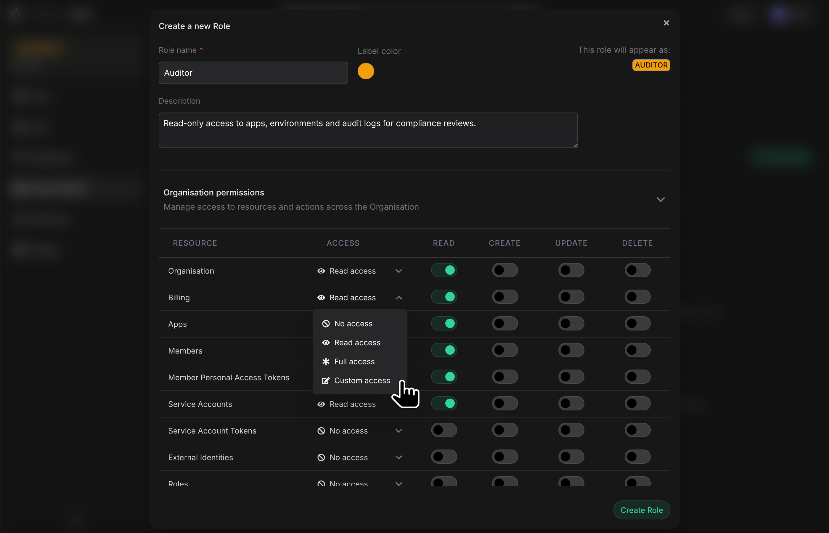The image size is (829, 533).
Task: Enable the Members Create toggle
Action: pos(505,350)
